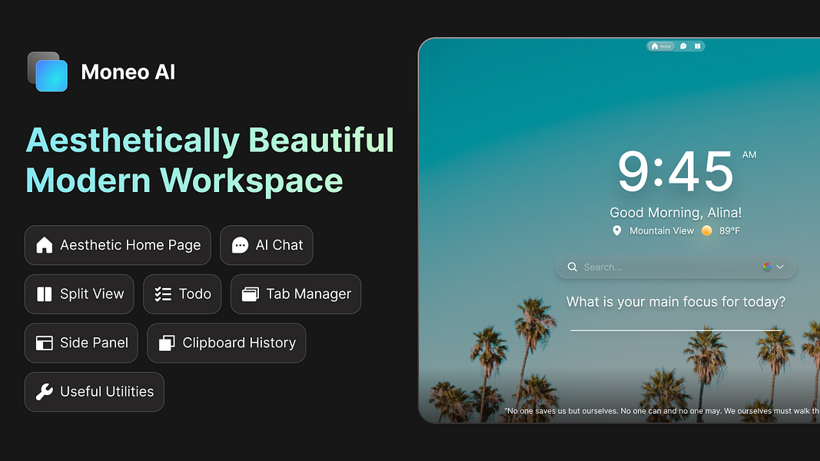Click the magnifier icon in the search bar
This screenshot has width=820, height=461.
point(572,267)
